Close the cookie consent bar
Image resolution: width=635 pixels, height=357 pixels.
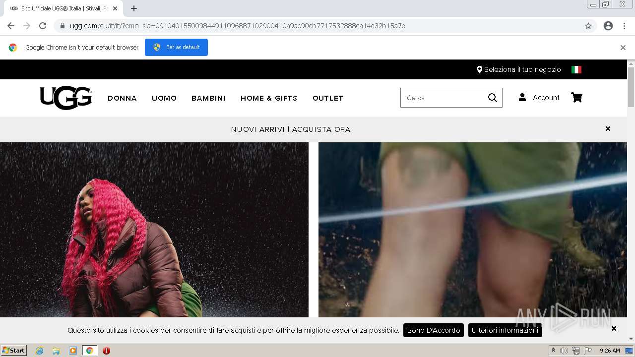coord(614,328)
